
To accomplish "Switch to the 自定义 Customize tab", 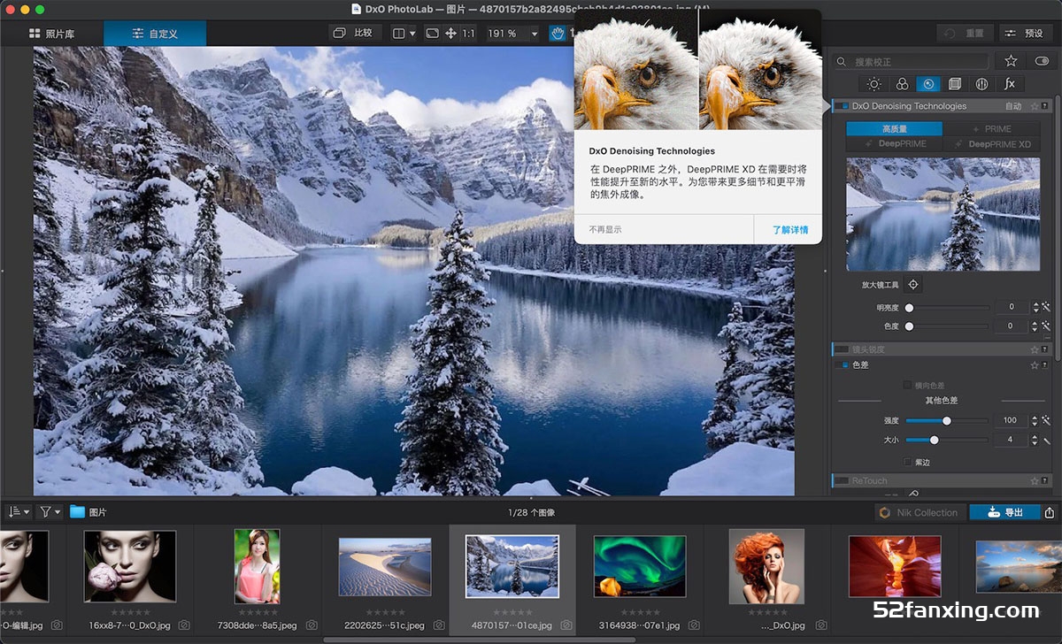I will [x=155, y=34].
